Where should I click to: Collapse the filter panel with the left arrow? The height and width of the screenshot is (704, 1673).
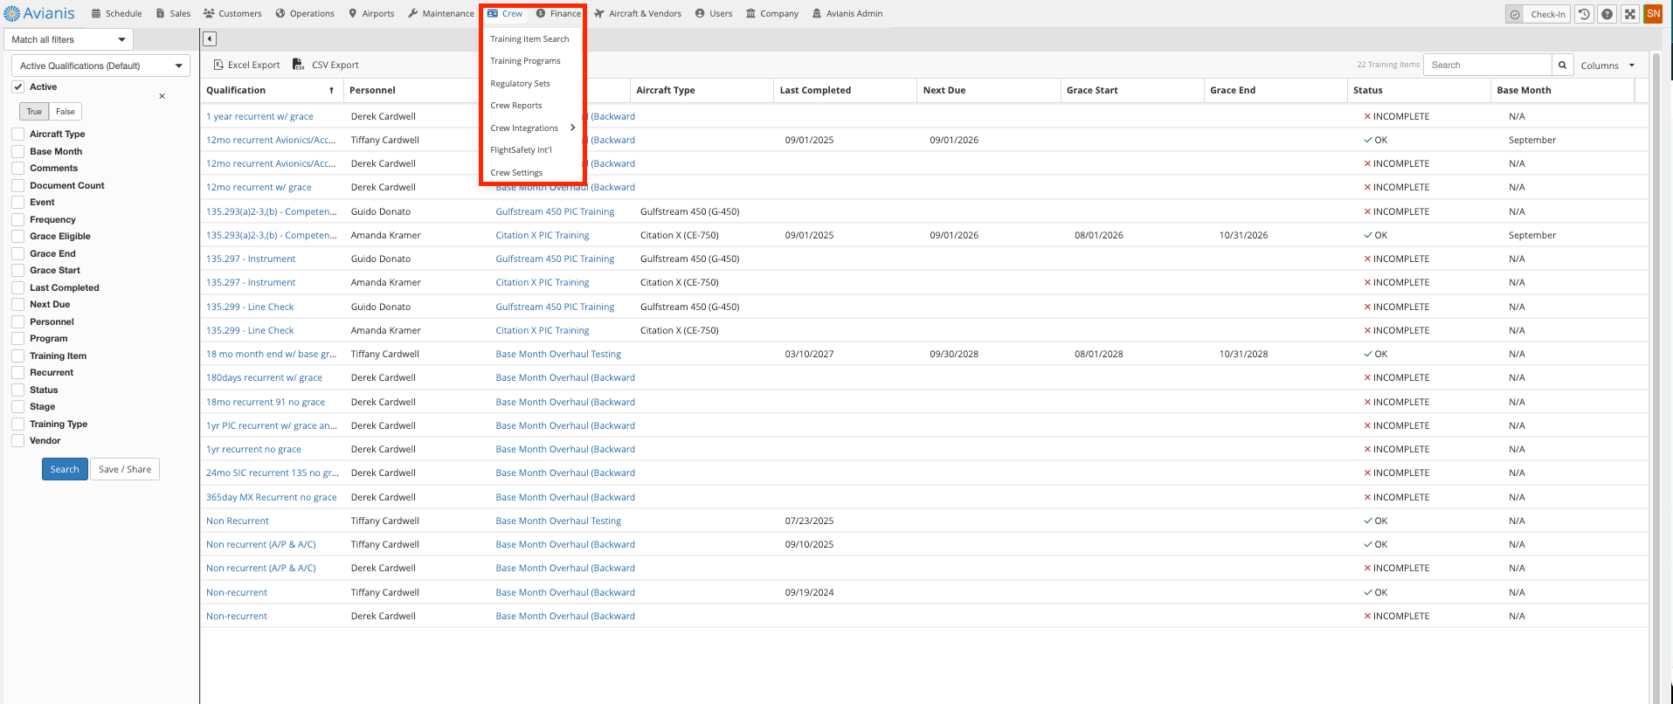point(210,39)
